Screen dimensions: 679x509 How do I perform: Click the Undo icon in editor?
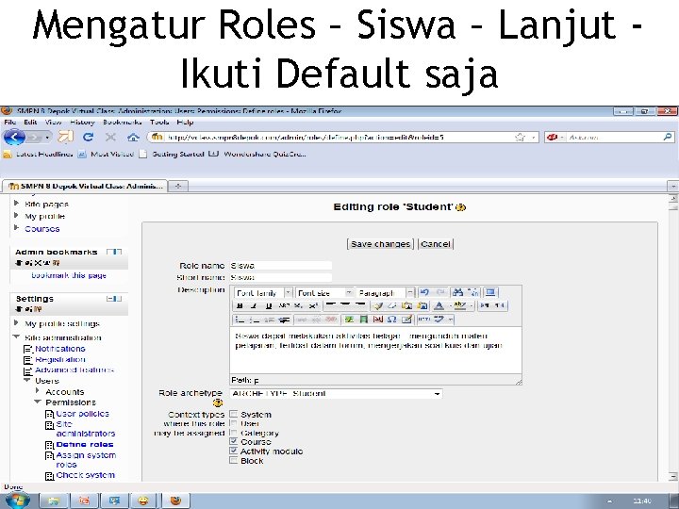[424, 292]
